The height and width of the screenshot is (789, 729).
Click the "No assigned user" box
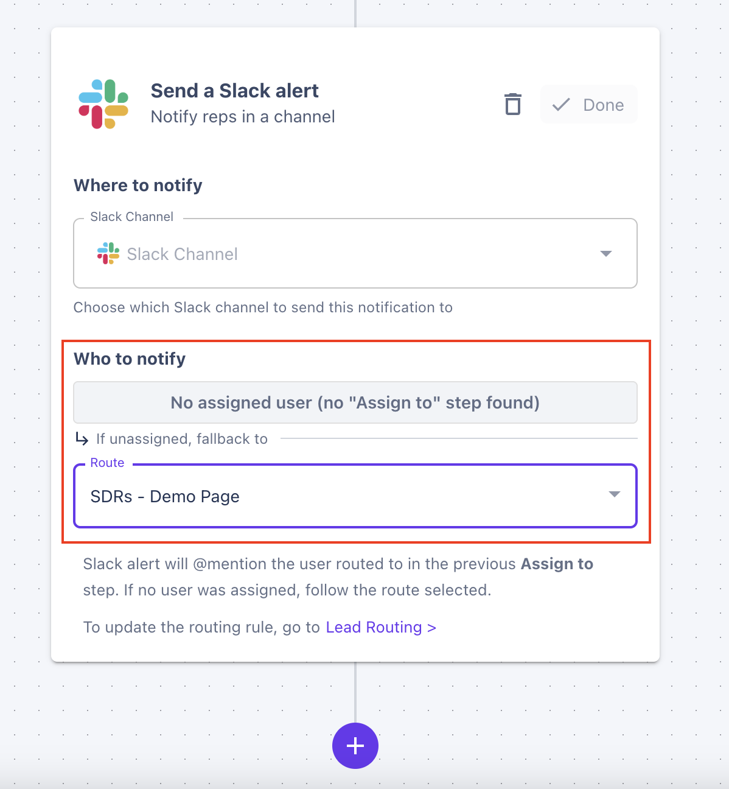355,402
